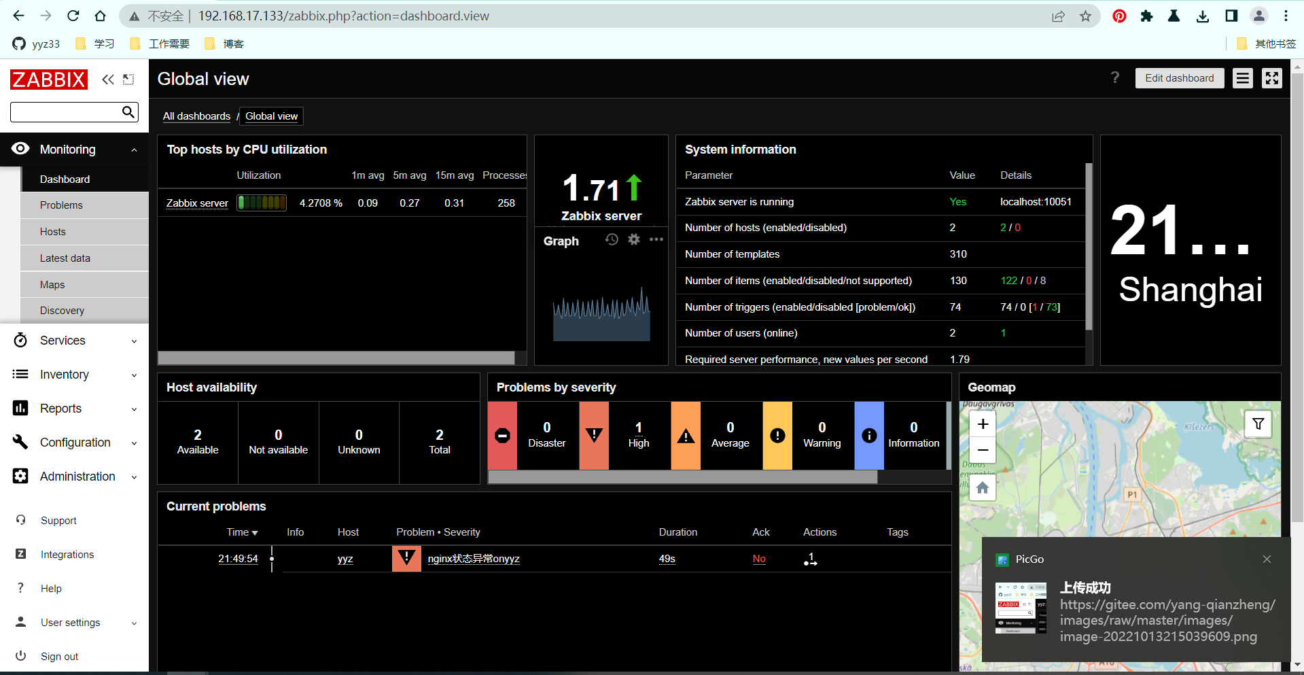The height and width of the screenshot is (675, 1304).
Task: Open the yyz33 bookmark
Action: [37, 44]
